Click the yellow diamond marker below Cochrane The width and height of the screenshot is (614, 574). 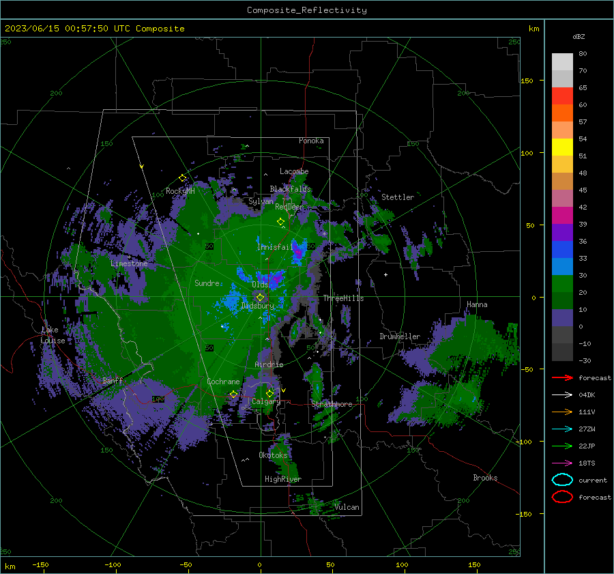click(x=233, y=394)
